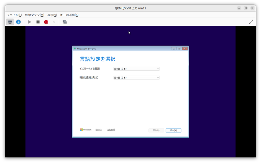Open the 表示(V) menu
Viewport: 261px width, 163px height.
[x=52, y=15]
